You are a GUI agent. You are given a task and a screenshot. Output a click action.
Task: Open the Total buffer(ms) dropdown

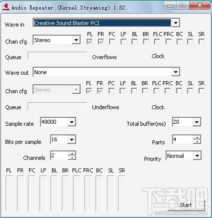coord(196,122)
